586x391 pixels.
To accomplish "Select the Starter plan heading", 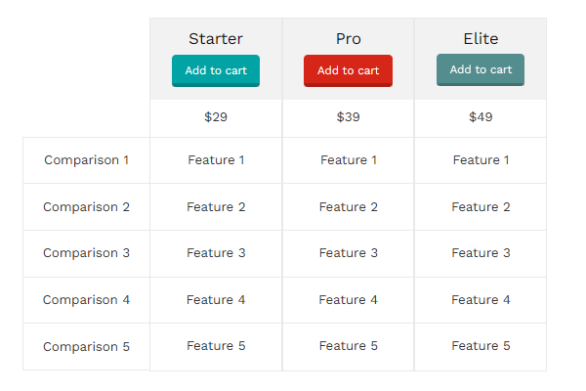I will click(x=216, y=39).
